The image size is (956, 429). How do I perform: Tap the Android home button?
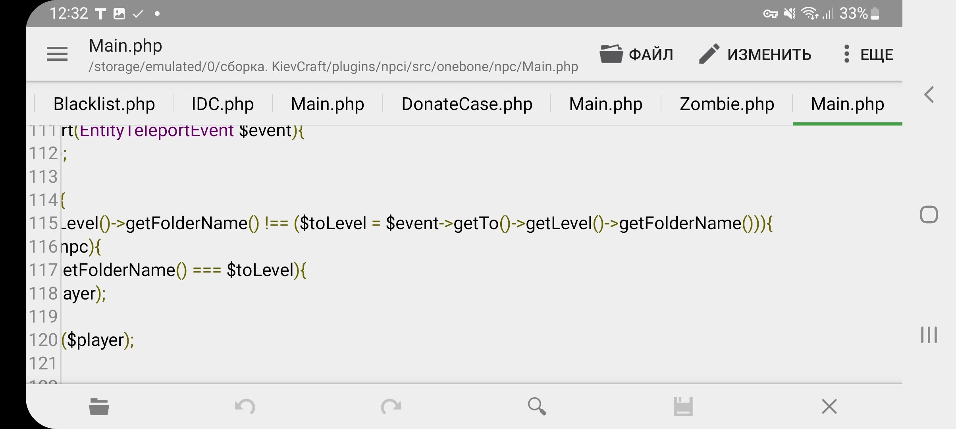[x=929, y=214]
